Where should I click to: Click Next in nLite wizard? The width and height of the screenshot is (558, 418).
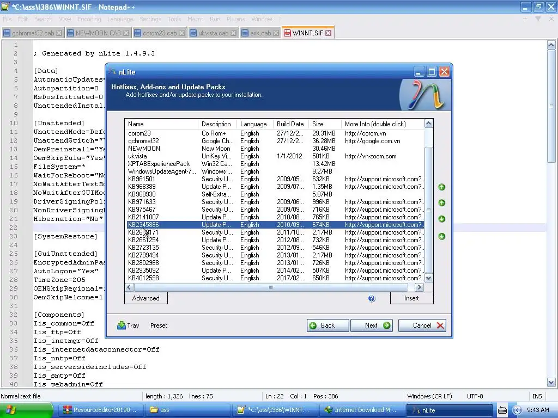(x=372, y=325)
